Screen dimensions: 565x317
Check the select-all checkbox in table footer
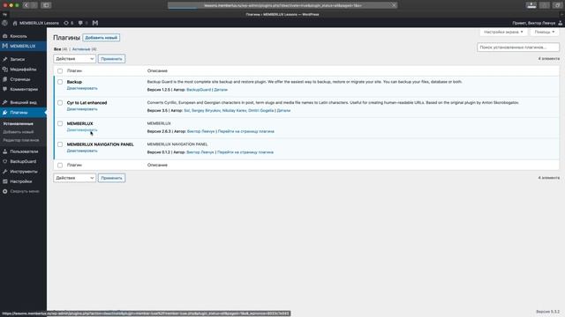tap(60, 166)
